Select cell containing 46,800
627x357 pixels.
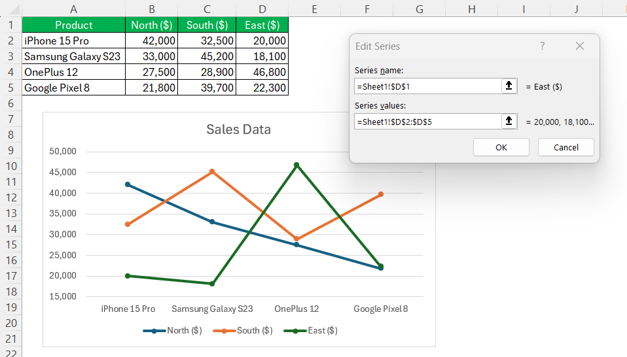(x=262, y=72)
